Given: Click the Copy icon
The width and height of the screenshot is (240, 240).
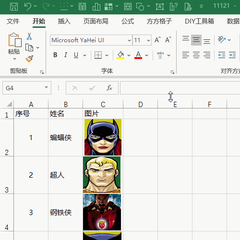Looking at the screenshot, I should pos(29,48).
